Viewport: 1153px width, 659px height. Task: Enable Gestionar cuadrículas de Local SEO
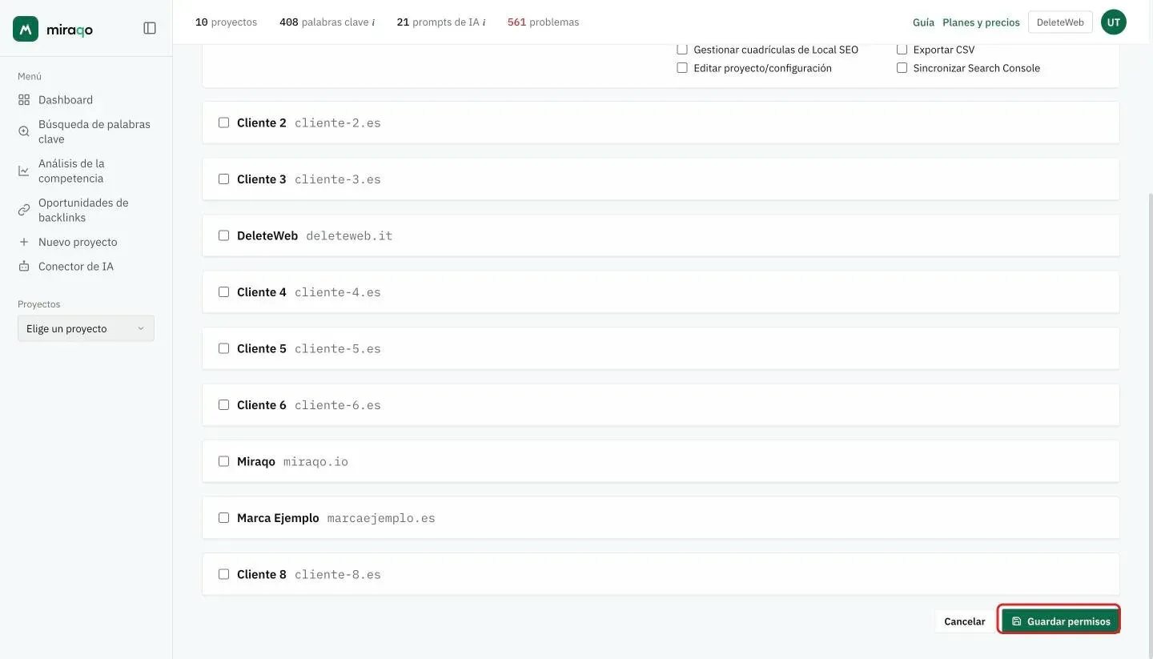[x=682, y=49]
